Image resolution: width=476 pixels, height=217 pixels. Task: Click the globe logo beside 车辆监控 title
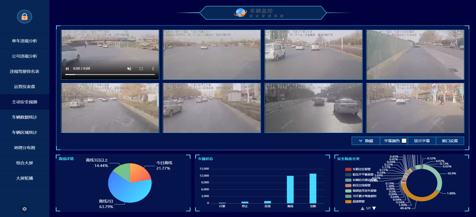tap(240, 13)
